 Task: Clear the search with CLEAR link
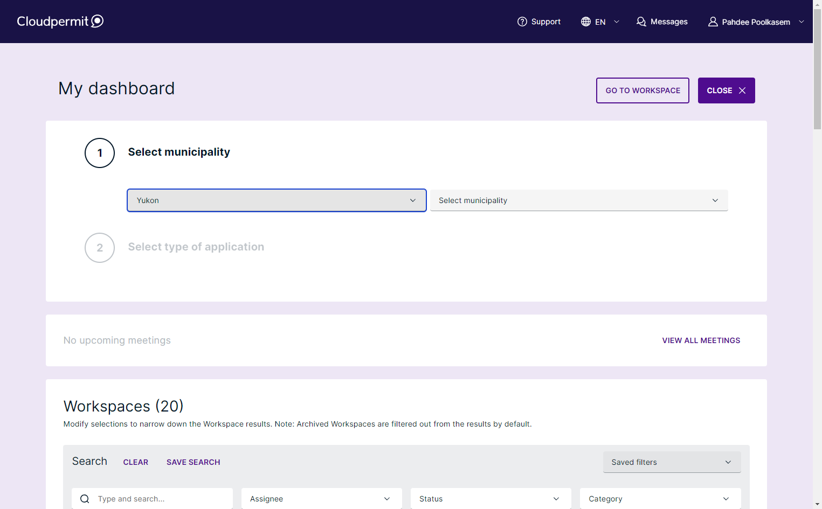136,462
